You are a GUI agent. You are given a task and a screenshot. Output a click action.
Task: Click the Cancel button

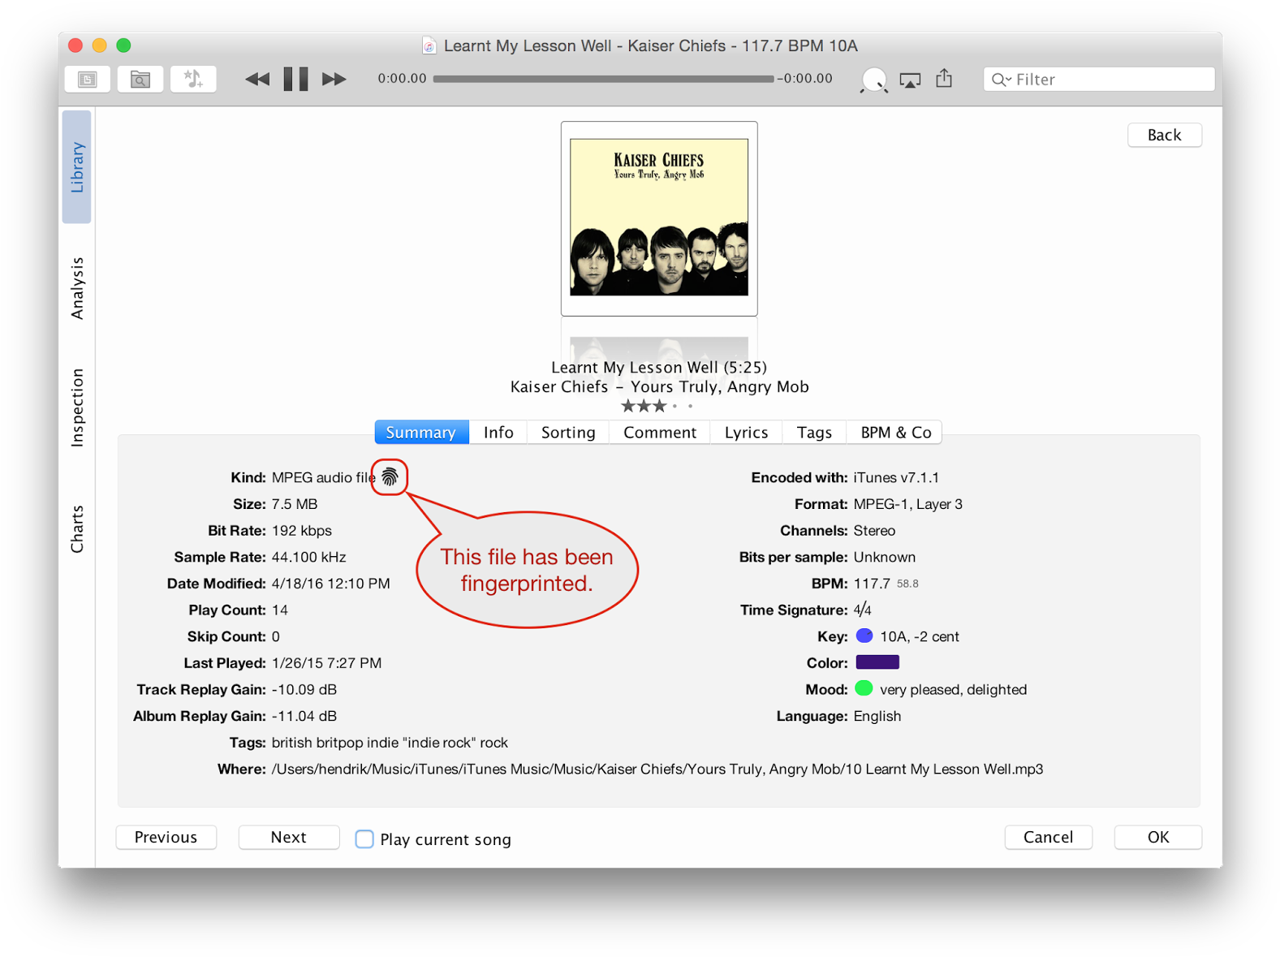[x=1048, y=837]
